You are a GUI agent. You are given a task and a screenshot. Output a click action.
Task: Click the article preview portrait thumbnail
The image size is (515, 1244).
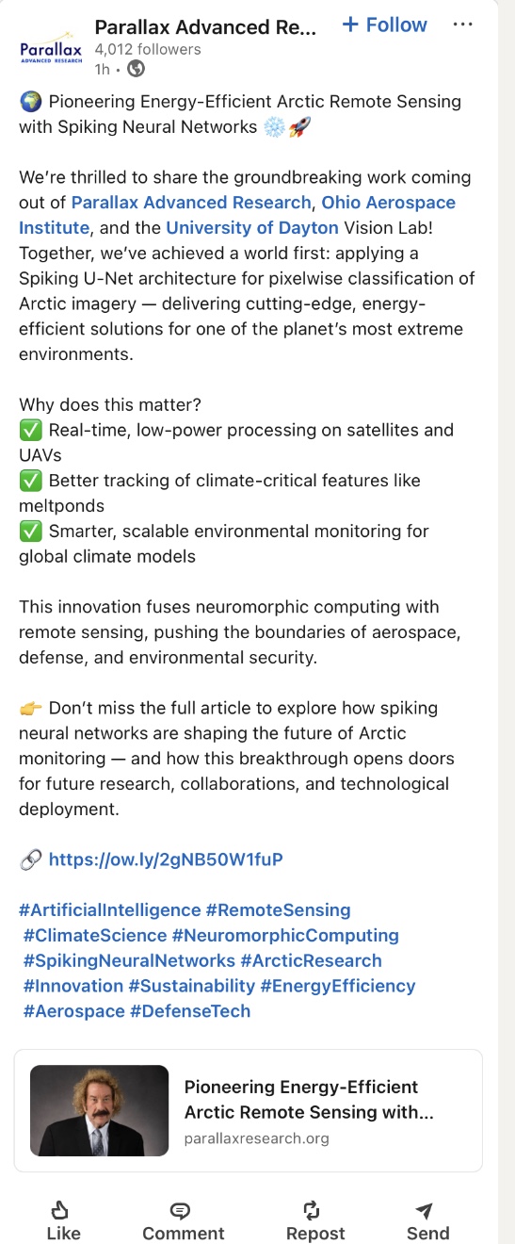pyautogui.click(x=100, y=1110)
